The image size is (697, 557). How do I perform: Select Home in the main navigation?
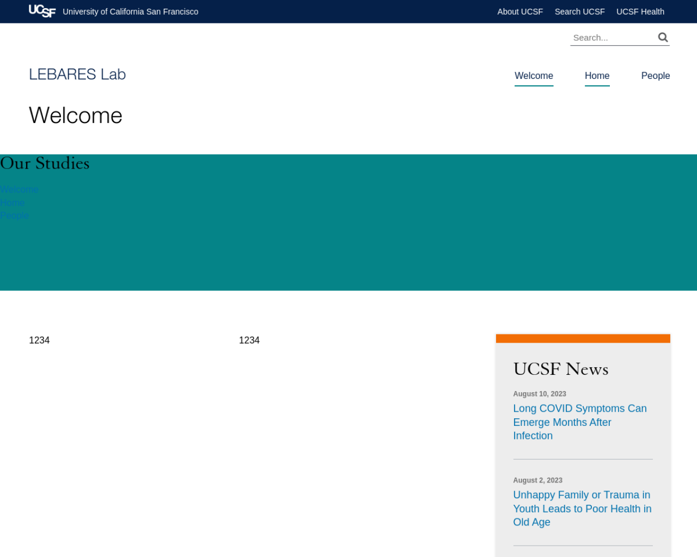[x=597, y=76]
